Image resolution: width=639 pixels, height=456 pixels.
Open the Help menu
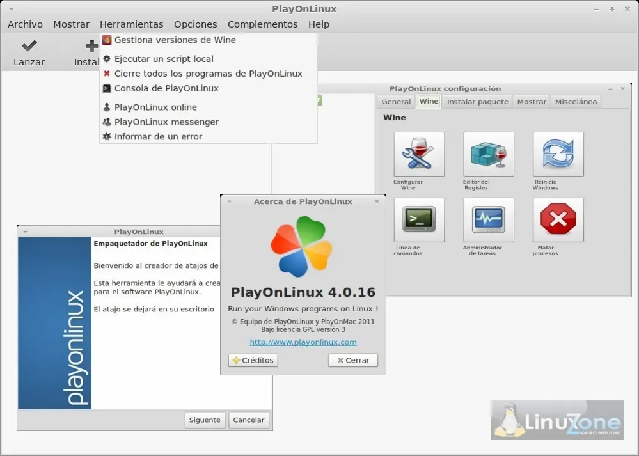pos(319,24)
